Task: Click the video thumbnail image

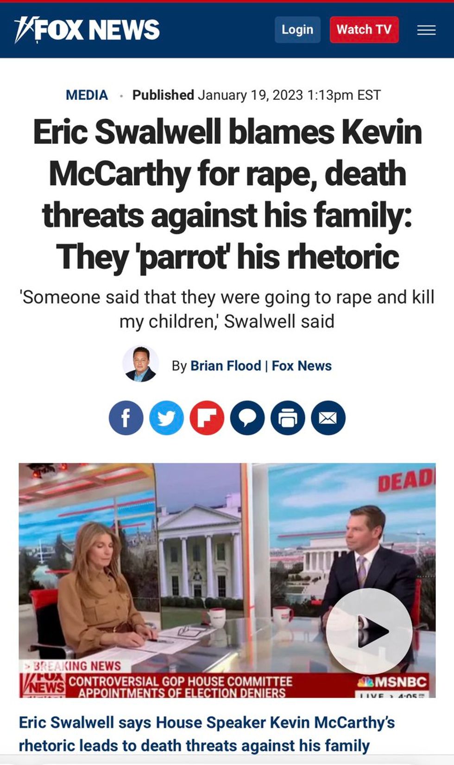Action: tap(227, 580)
